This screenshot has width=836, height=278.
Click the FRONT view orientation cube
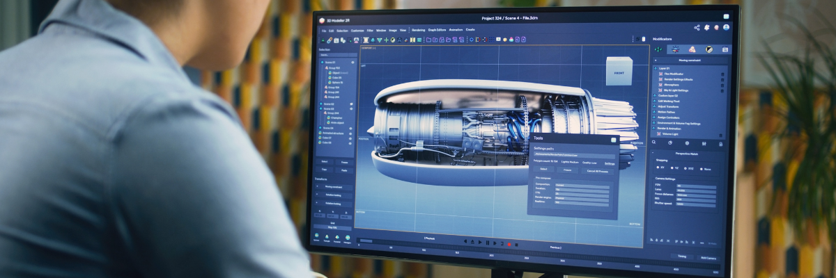coord(619,72)
